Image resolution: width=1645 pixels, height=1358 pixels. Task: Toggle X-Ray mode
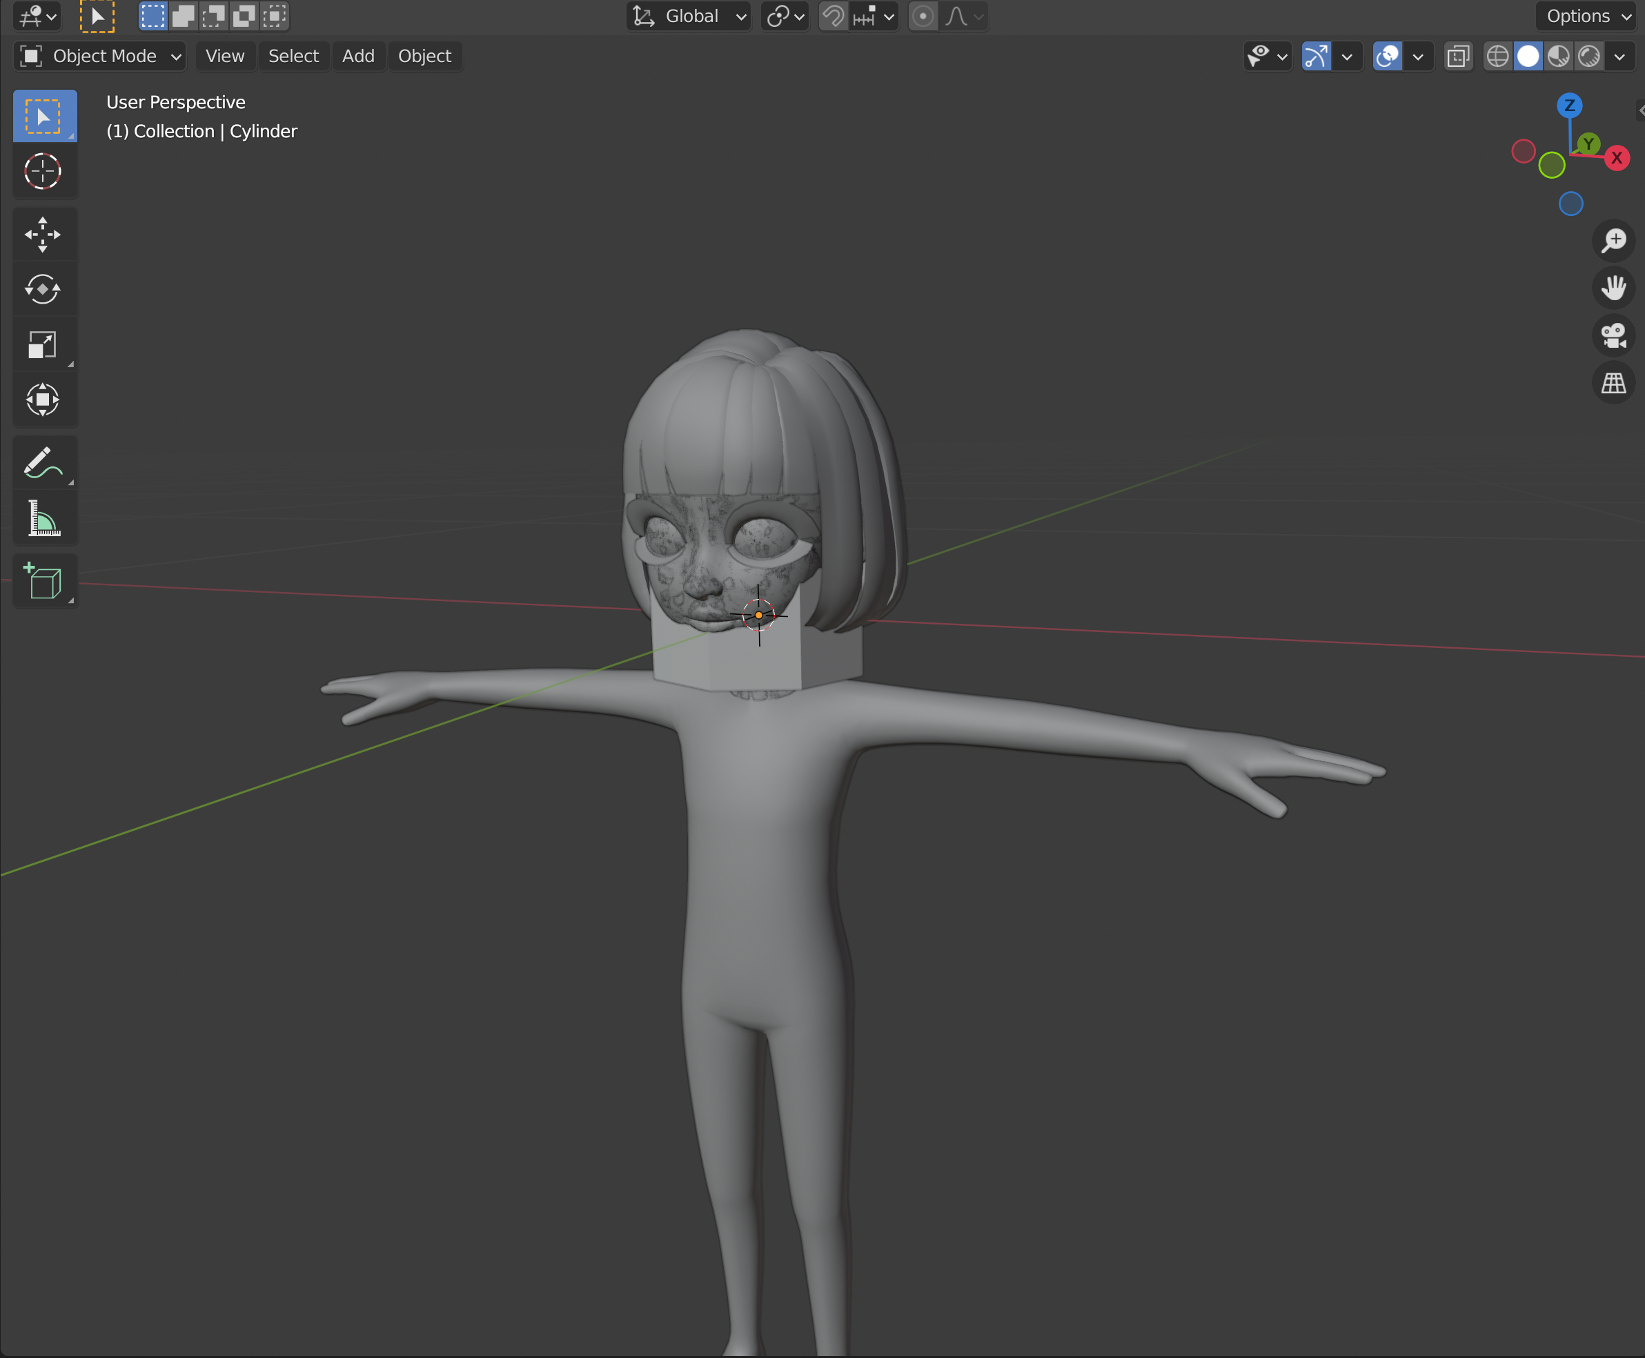(1458, 57)
